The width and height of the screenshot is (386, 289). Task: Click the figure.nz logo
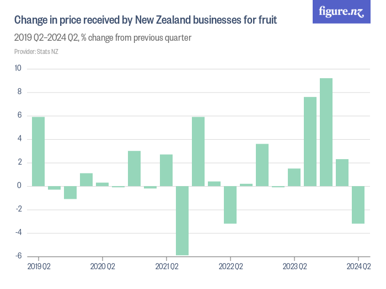pos(341,12)
